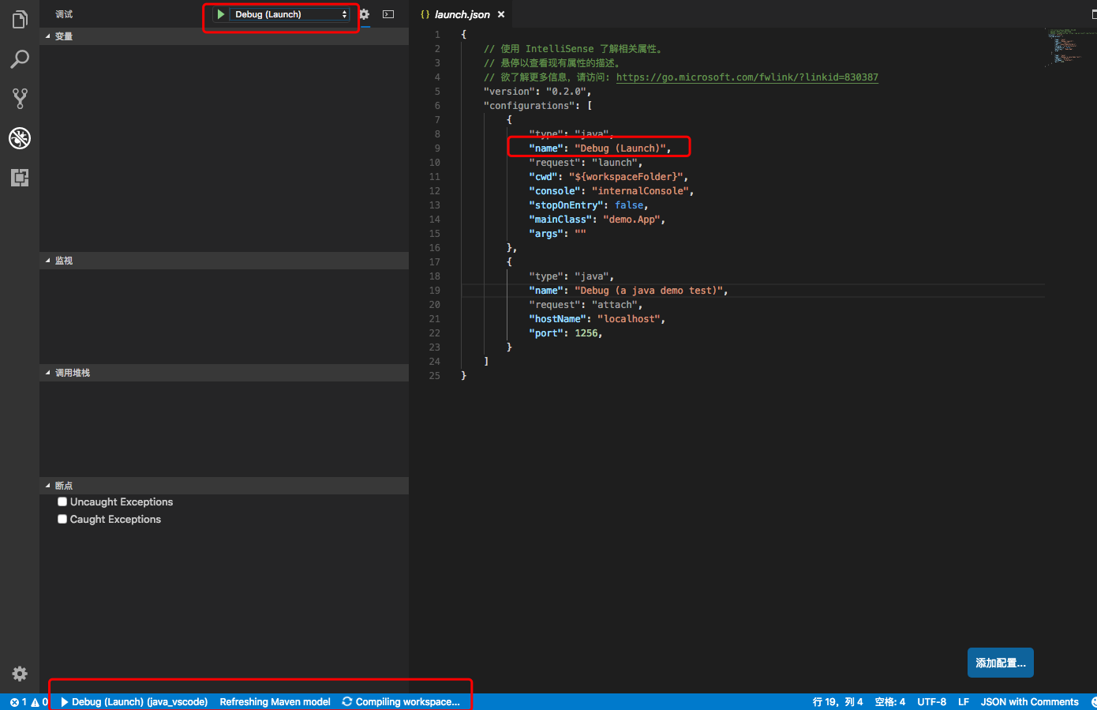Image resolution: width=1097 pixels, height=710 pixels.
Task: Click "localhost" hostName value
Action: (x=629, y=319)
